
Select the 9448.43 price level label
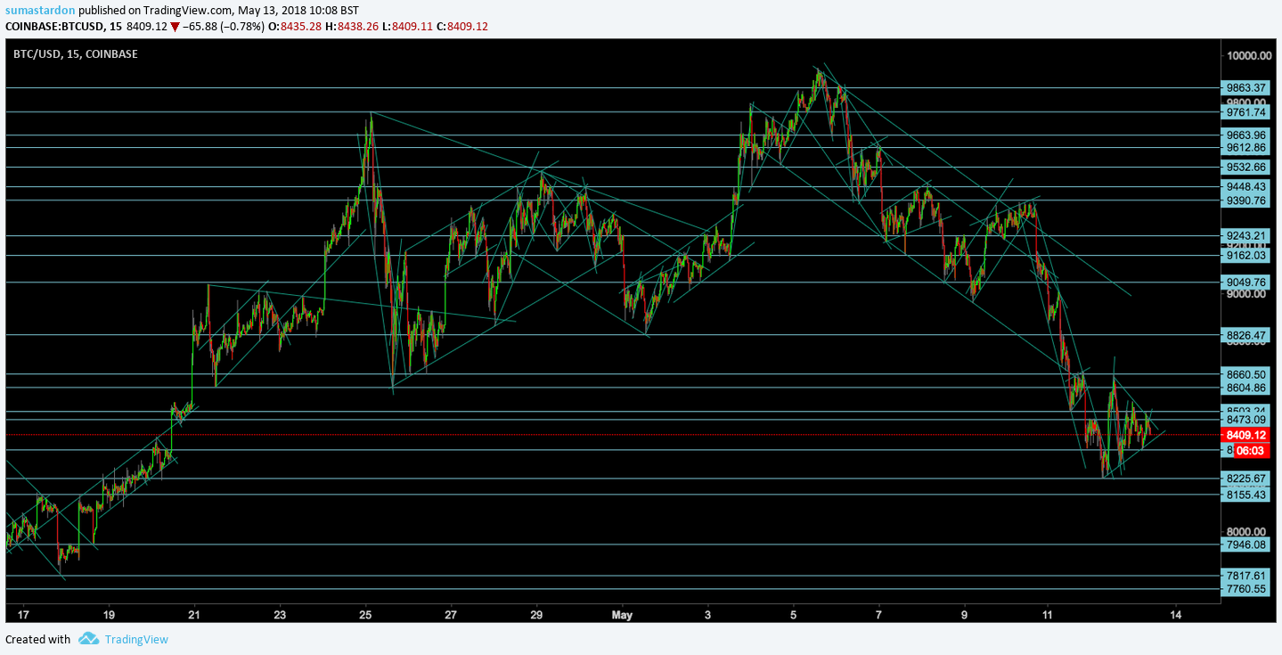point(1246,187)
